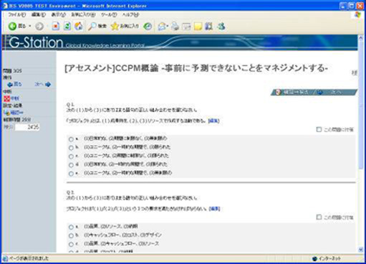Click the IE Back arrow icon
Viewport: 366px width, 264px height.
tap(12, 27)
